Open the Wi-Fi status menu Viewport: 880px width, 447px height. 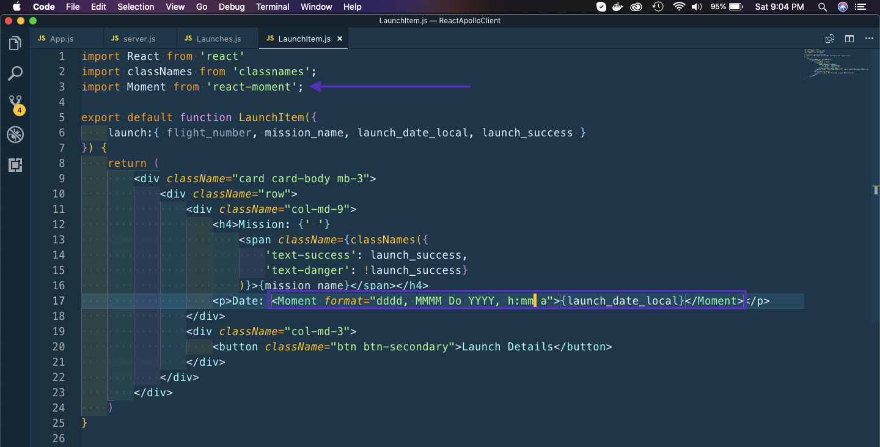point(679,7)
